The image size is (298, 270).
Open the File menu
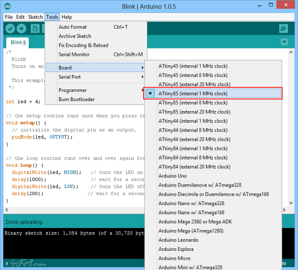pyautogui.click(x=9, y=17)
